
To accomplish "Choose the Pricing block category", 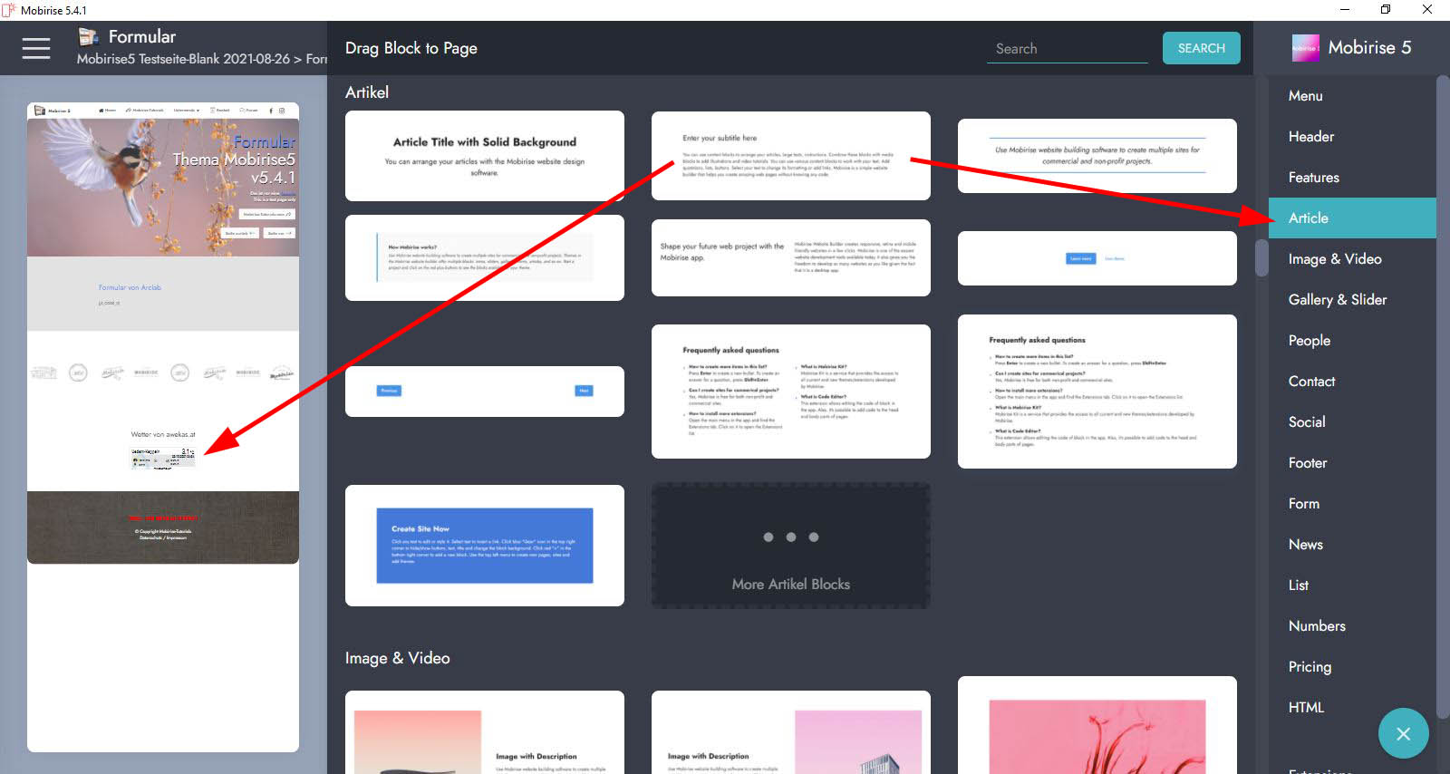I will coord(1310,667).
